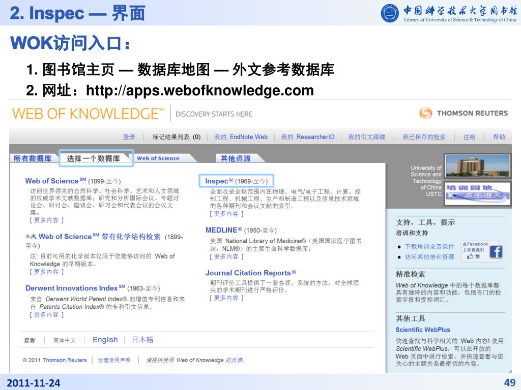Open the USTC campus building thumbnail

tap(477, 167)
